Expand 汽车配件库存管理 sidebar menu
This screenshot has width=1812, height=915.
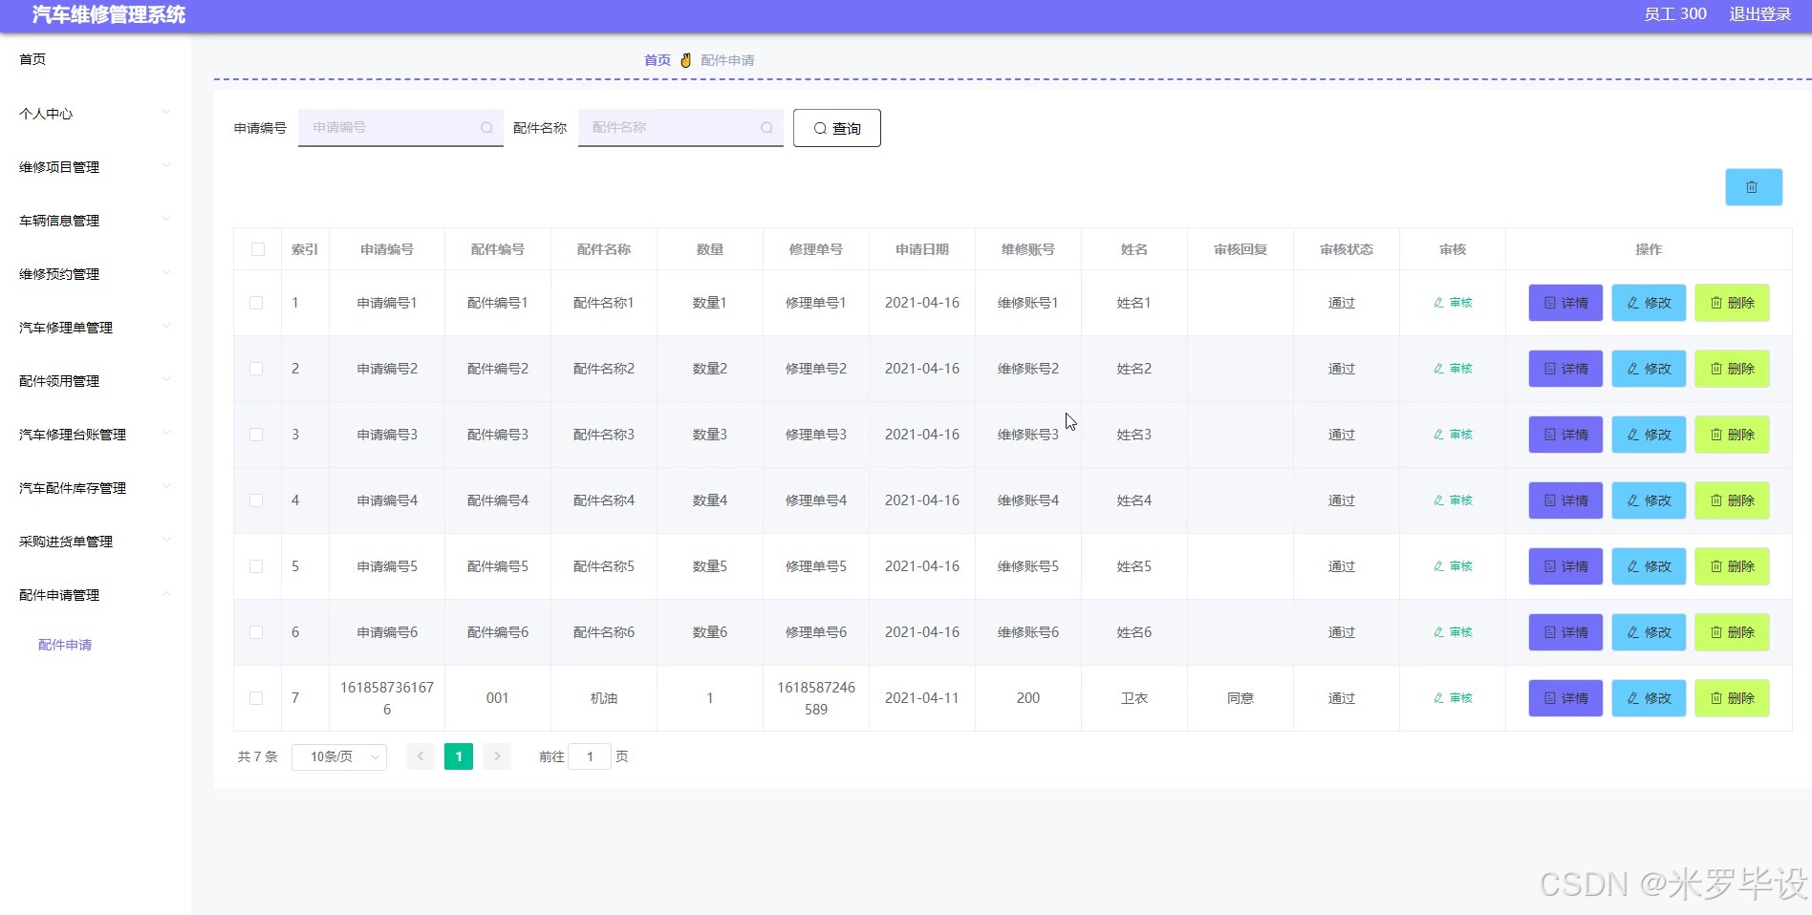(x=96, y=488)
